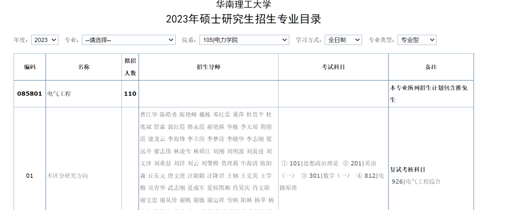Screen dimensions: 505x210
Task: Click advisor name 夏侯凯顺
Action: coord(219,188)
